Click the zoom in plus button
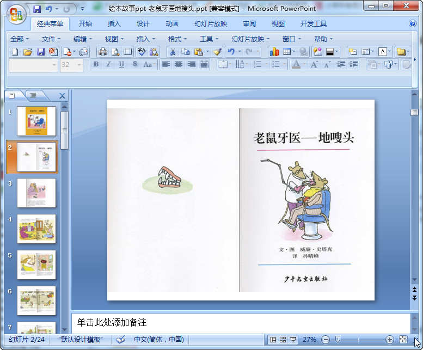 coord(390,340)
